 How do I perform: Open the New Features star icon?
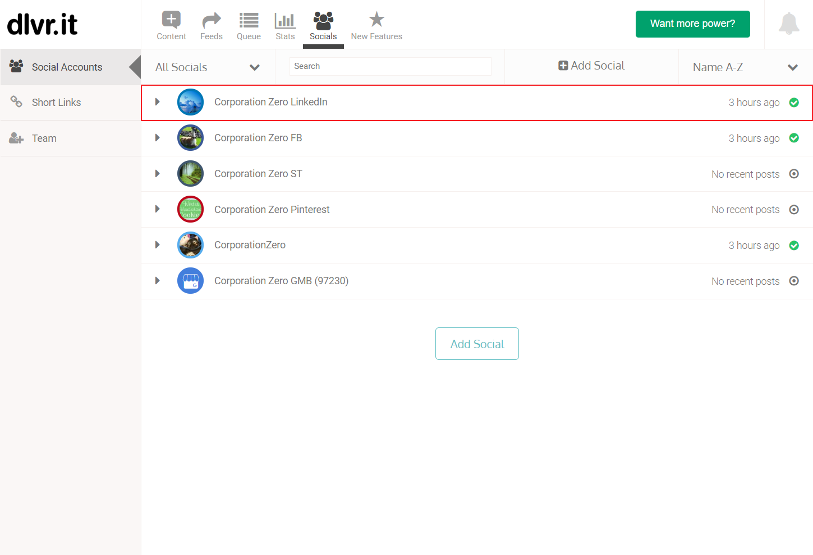(x=376, y=20)
